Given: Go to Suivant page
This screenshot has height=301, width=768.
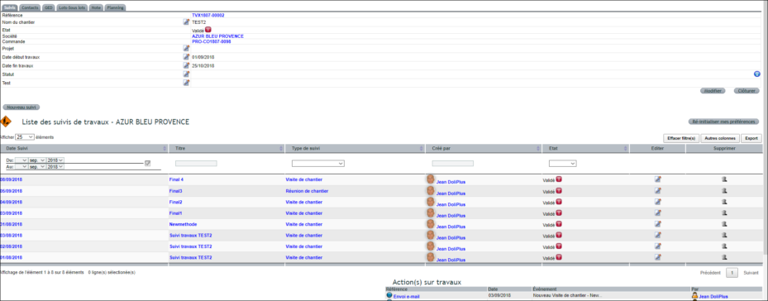Looking at the screenshot, I should (x=751, y=273).
